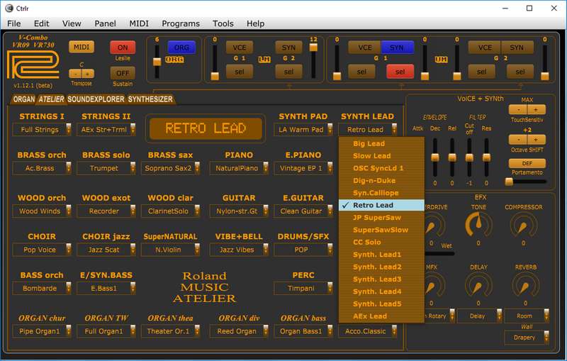Open the MIDI menu
The image size is (567, 361).
pyautogui.click(x=139, y=23)
